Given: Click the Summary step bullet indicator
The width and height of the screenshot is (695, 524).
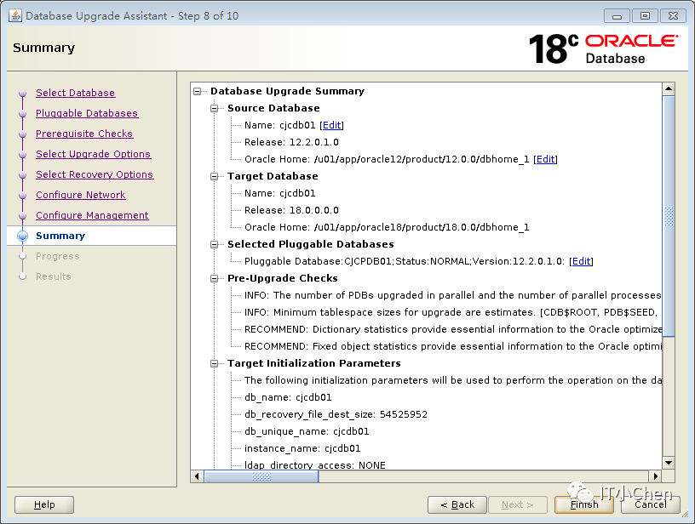Looking at the screenshot, I should click(x=23, y=236).
